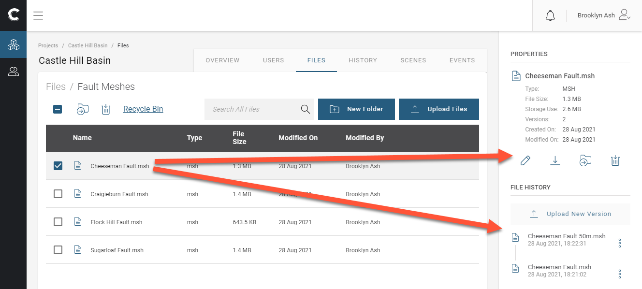Sort by the Modified By column header
Viewport: 642px width, 289px height.
pos(365,138)
